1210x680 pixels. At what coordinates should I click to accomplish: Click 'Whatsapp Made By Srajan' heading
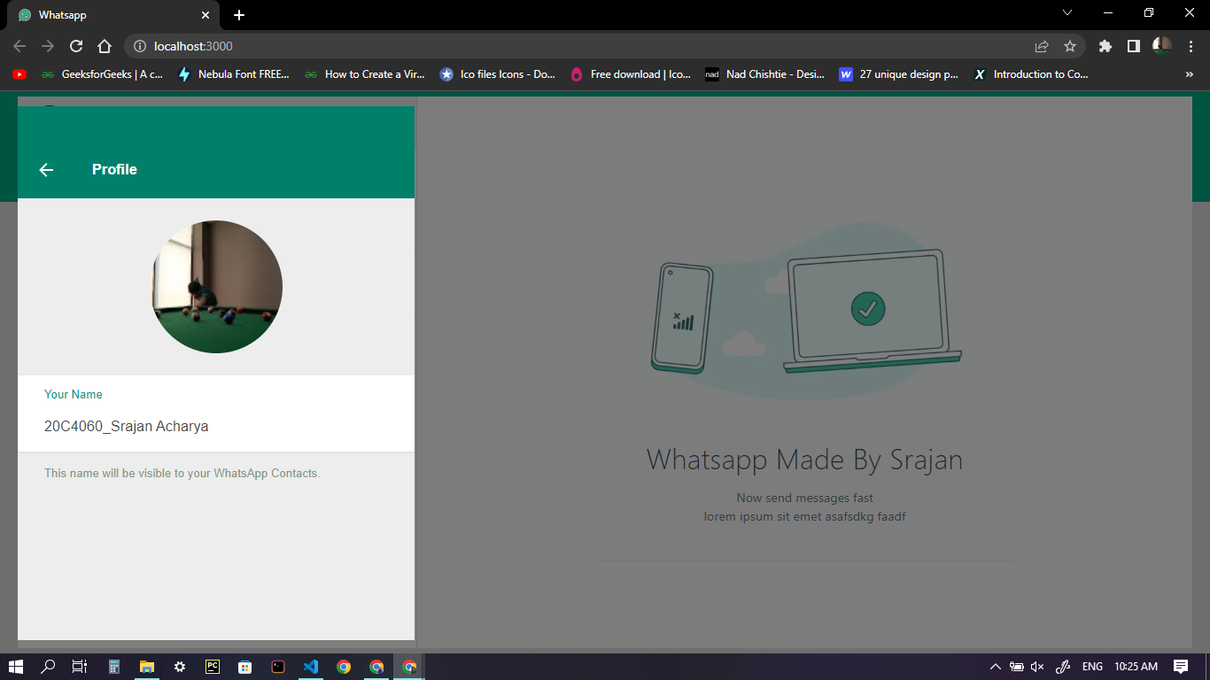804,460
